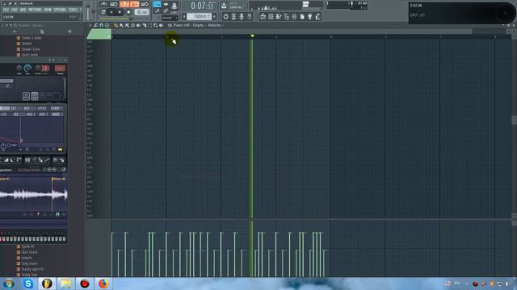Click the one-click audio recording microphone icon
This screenshot has height=290, width=517.
pyautogui.click(x=242, y=16)
